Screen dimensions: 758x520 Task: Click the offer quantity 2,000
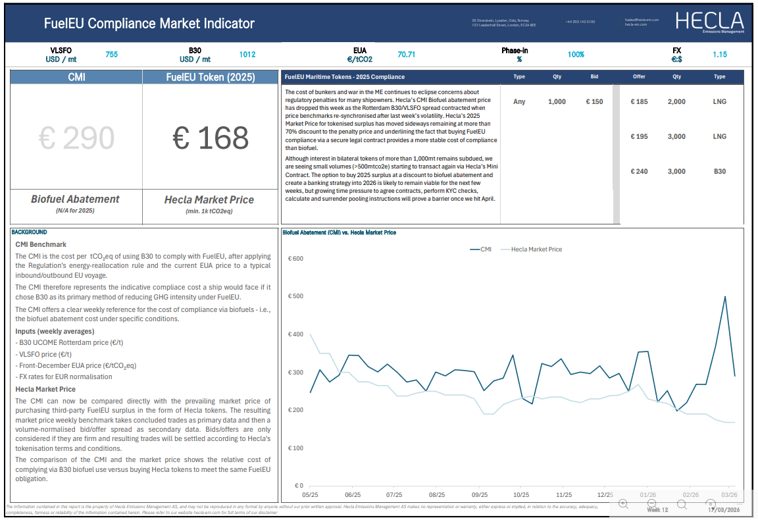(676, 101)
